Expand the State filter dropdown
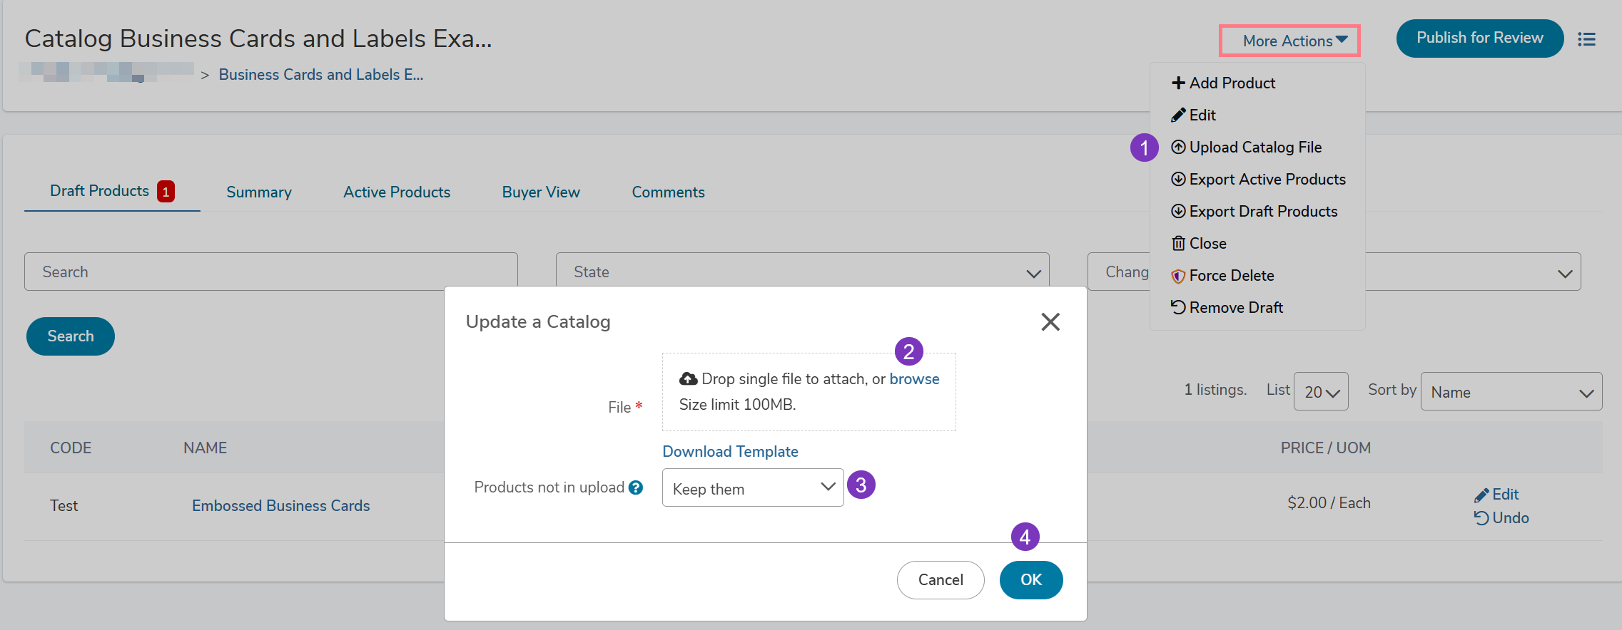 802,272
